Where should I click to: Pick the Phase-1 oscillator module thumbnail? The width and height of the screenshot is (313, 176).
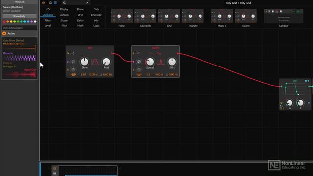(222, 16)
